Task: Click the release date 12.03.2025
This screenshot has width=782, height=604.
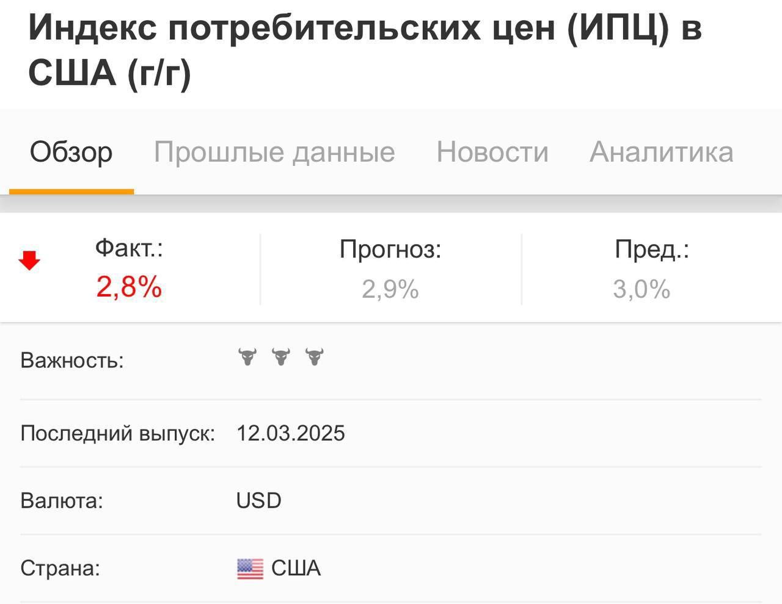Action: [x=291, y=433]
